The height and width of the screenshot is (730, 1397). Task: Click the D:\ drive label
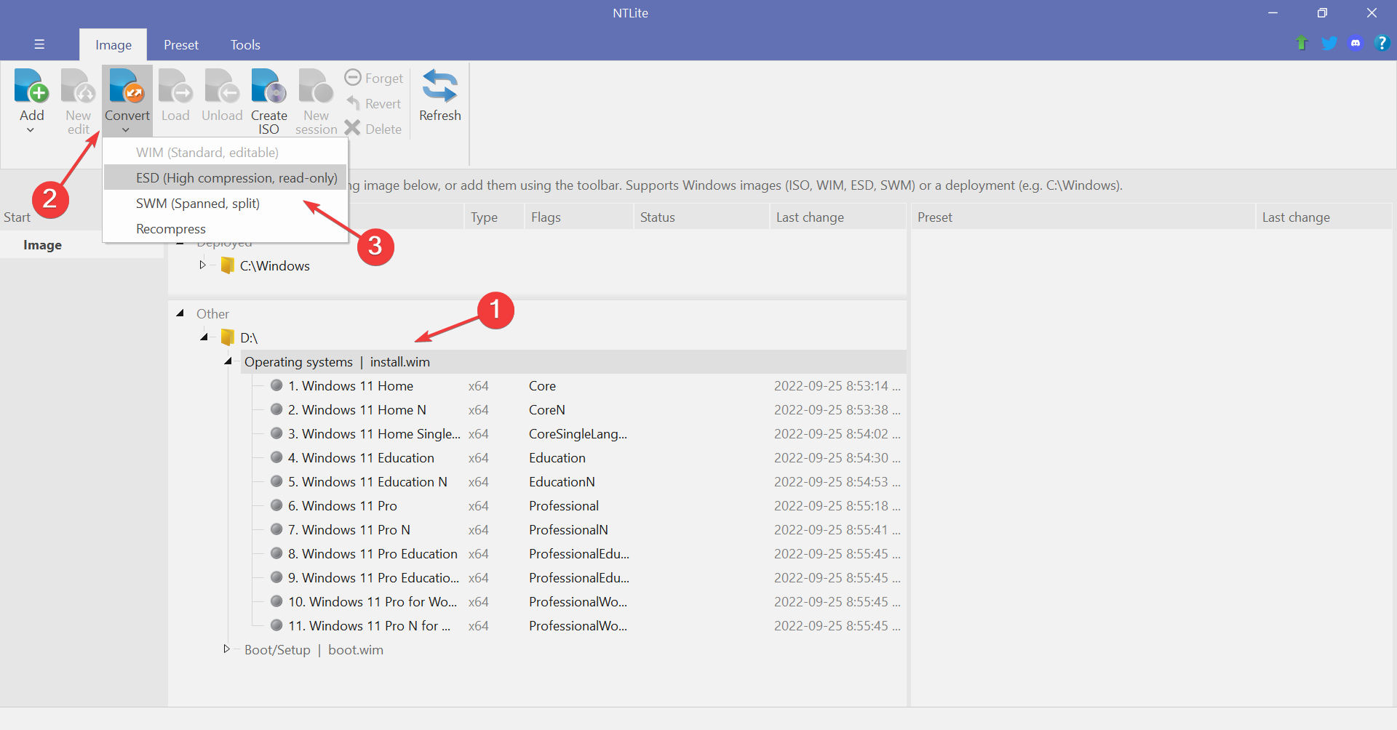249,338
